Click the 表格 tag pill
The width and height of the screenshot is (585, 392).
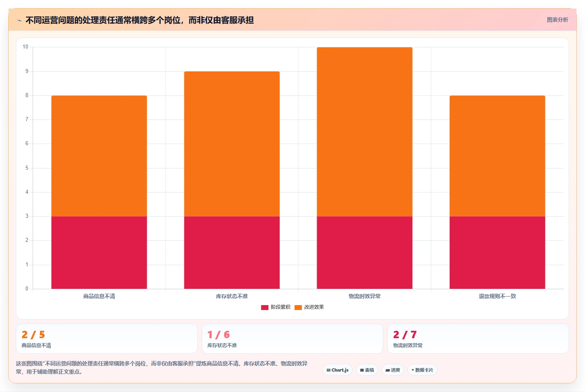point(367,370)
